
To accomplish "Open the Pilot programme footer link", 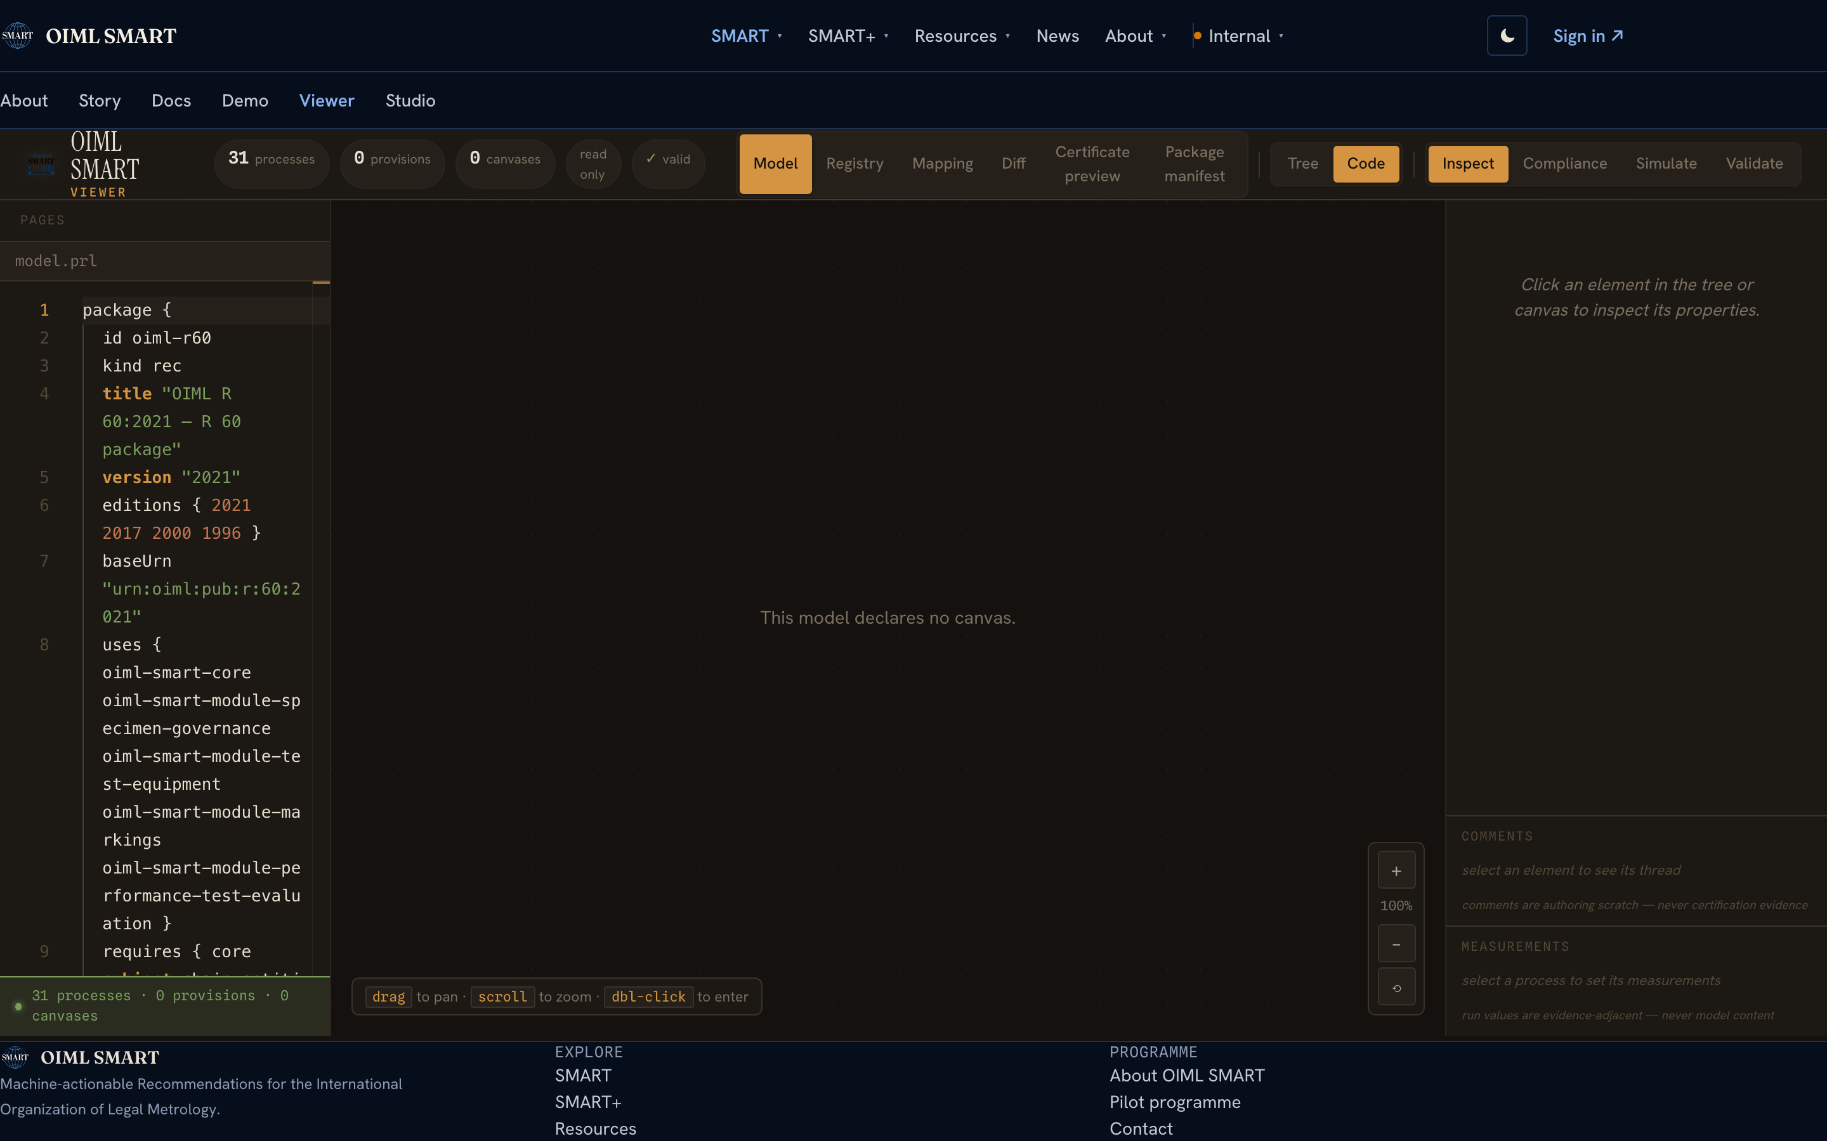I will click(x=1175, y=1102).
